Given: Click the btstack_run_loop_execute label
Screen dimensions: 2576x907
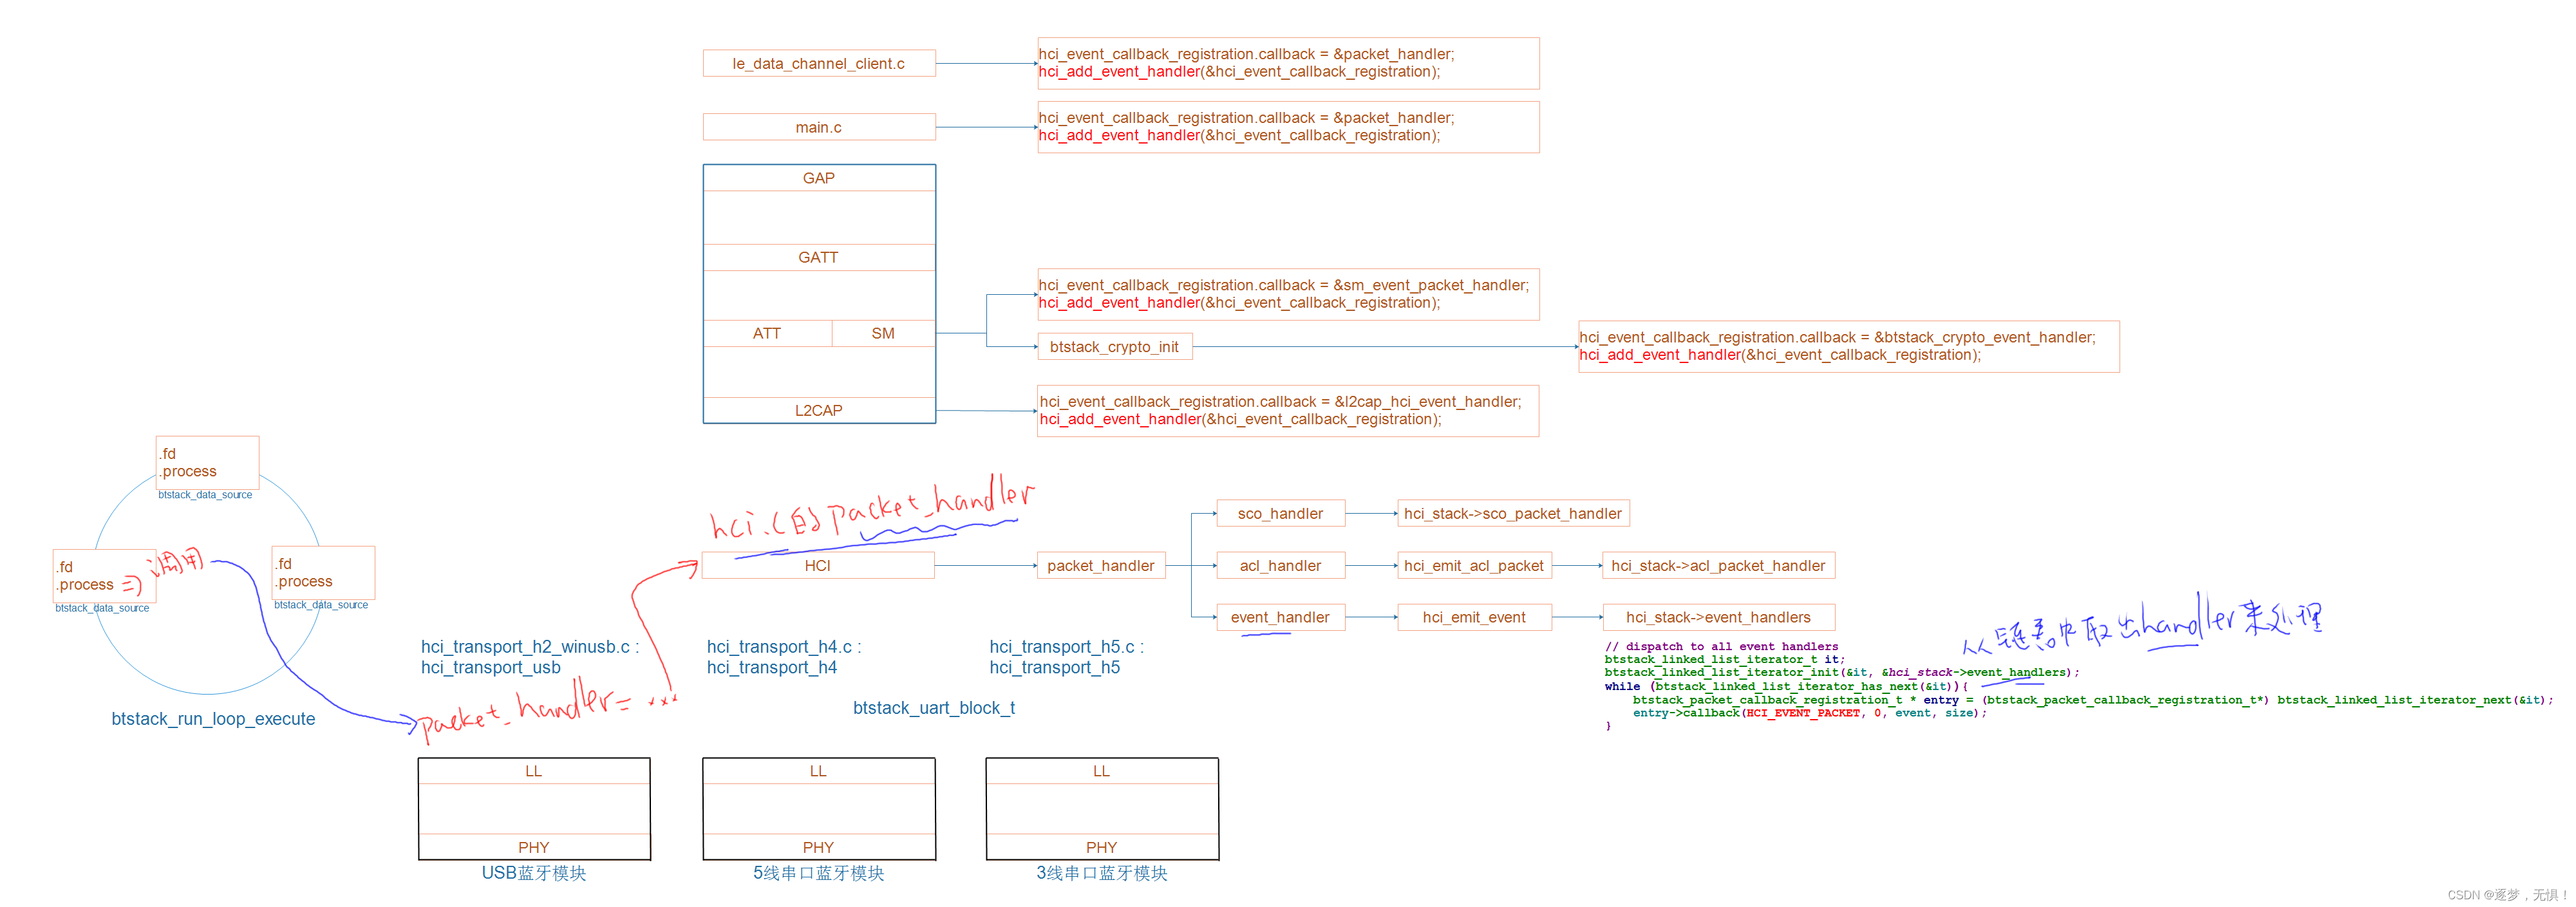Looking at the screenshot, I should pyautogui.click(x=213, y=719).
